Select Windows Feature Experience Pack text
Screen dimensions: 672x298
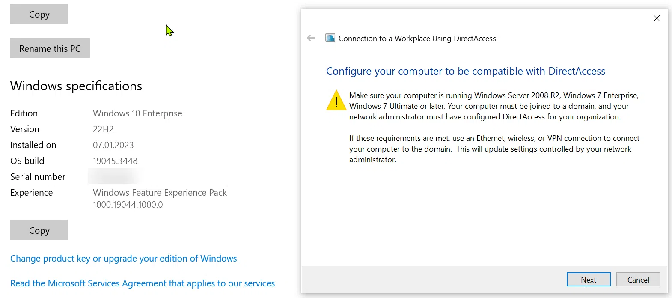click(160, 193)
